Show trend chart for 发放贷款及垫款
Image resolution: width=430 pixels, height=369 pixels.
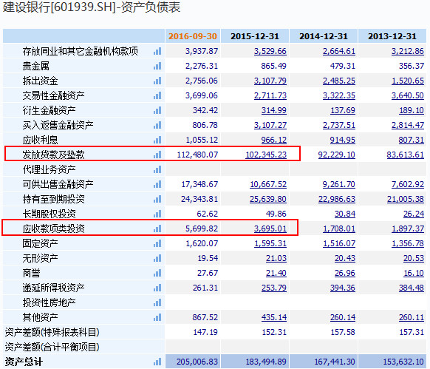point(157,155)
